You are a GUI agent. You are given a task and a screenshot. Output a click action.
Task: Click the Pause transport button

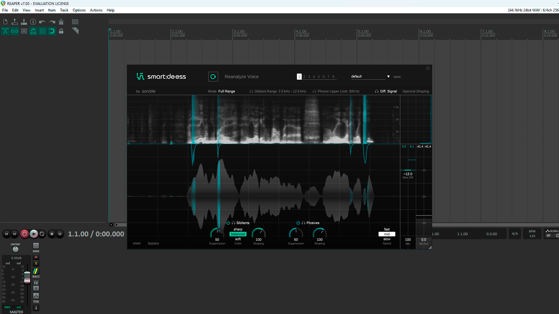[x=60, y=234]
